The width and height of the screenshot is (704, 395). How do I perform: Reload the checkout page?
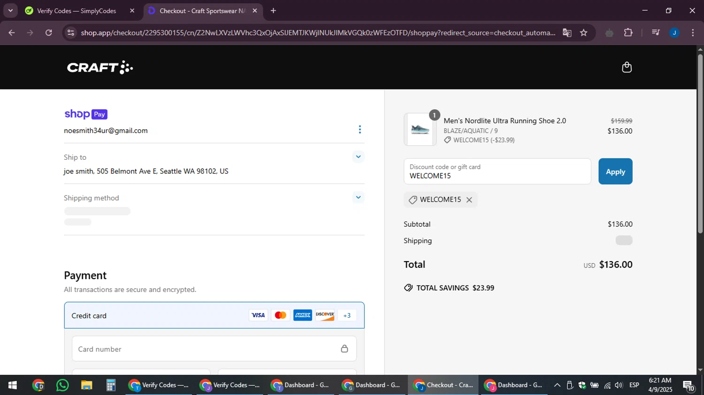(x=49, y=33)
